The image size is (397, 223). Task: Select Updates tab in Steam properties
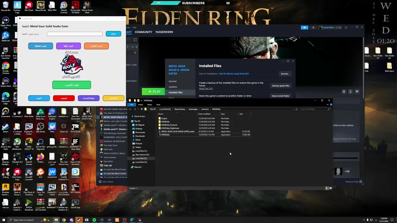[173, 87]
